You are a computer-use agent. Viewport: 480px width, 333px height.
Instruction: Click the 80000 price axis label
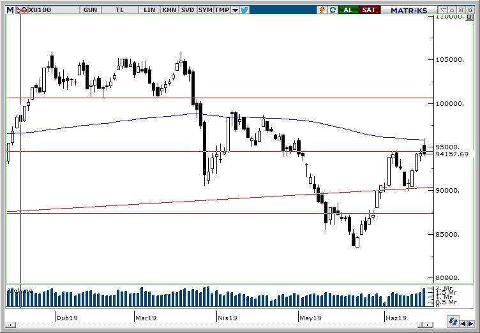(448, 278)
